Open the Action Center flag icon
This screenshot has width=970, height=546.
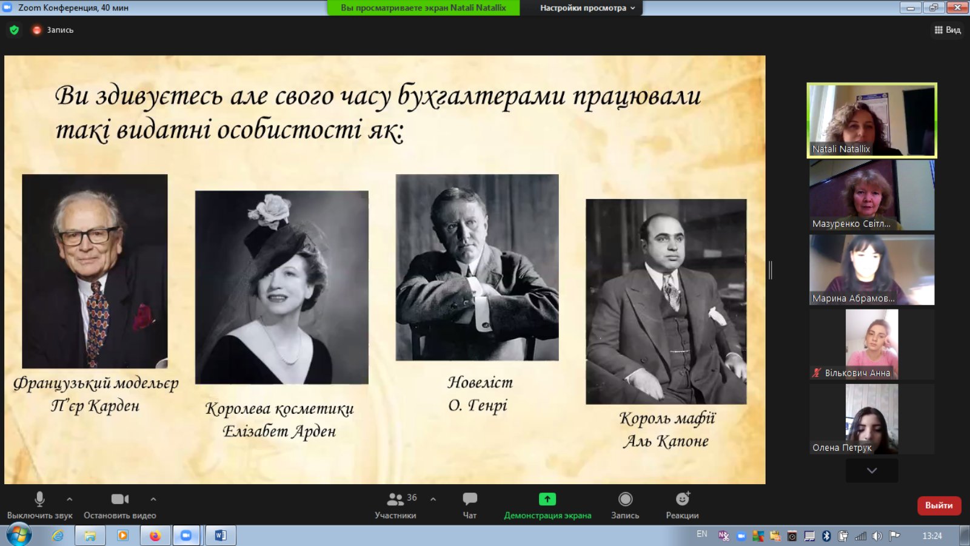[x=894, y=536]
